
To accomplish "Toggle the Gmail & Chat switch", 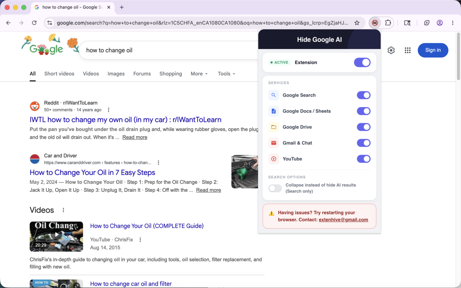I will (364, 143).
